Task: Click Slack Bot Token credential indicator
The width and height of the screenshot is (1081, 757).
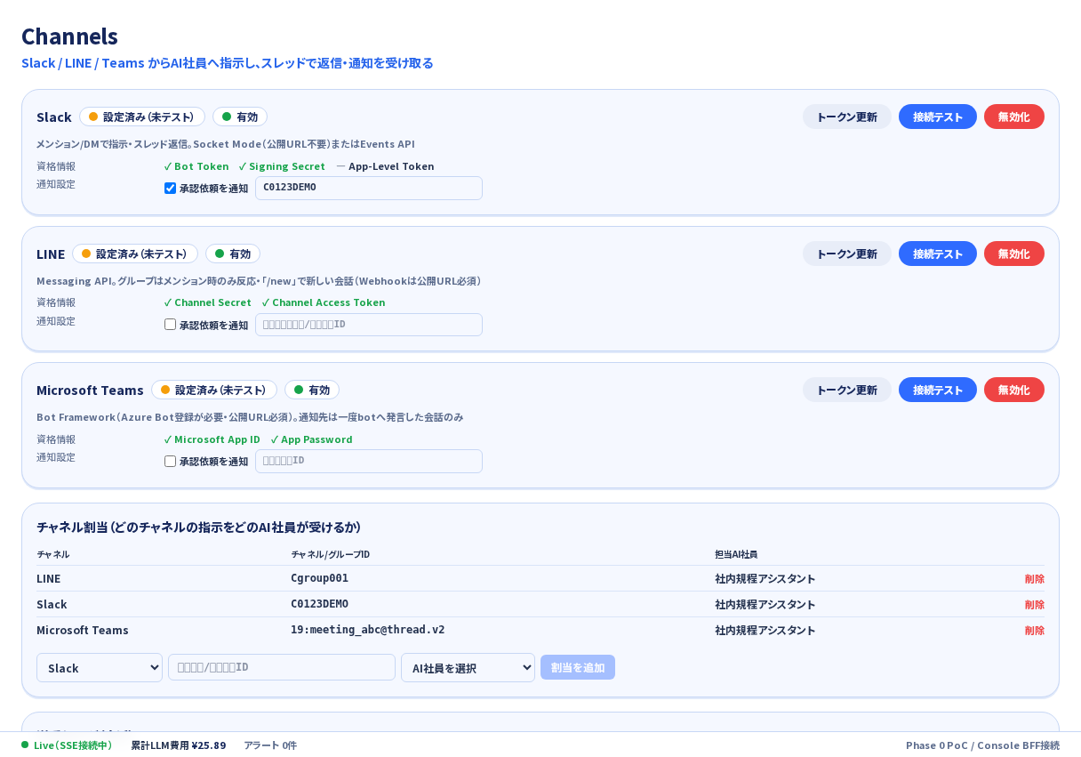Action: pos(196,166)
